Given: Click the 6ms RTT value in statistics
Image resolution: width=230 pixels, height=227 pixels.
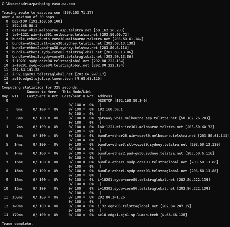Looking at the screenshot, I should pos(19,118).
